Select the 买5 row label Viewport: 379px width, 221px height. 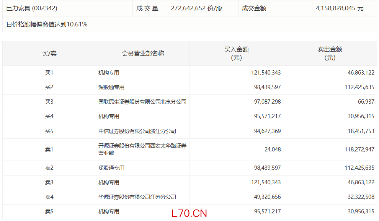pyautogui.click(x=49, y=131)
